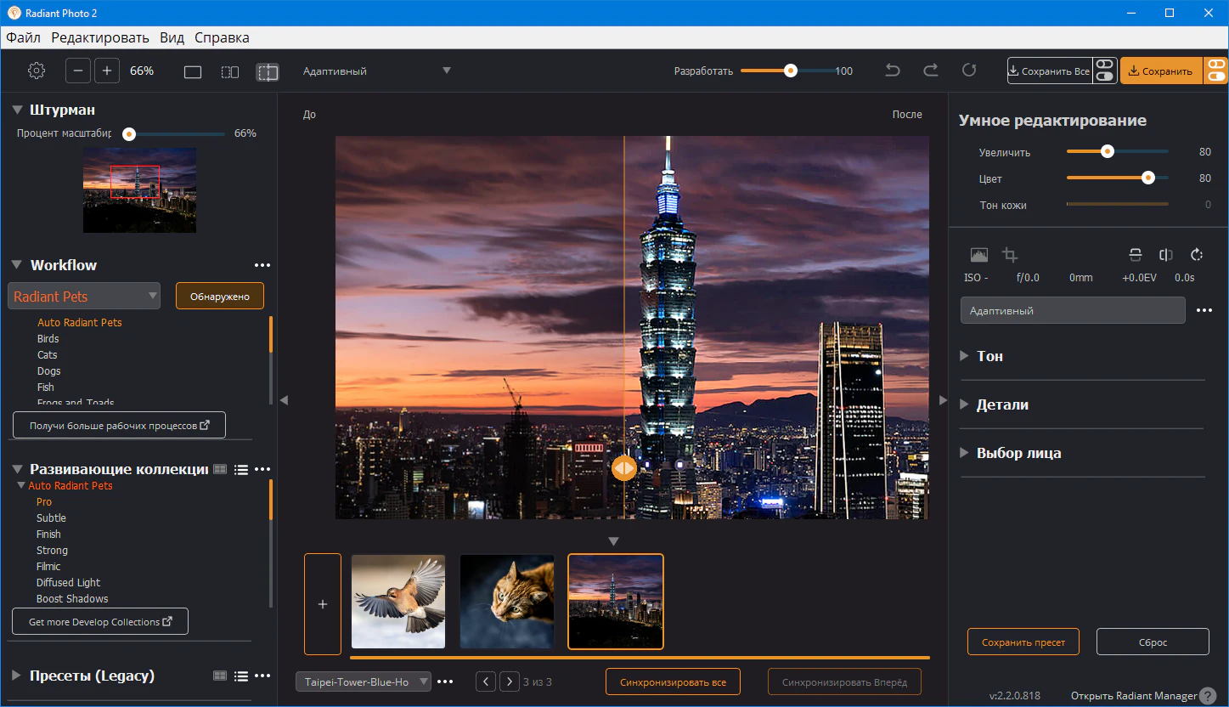Select the crop tool icon
Image resolution: width=1229 pixels, height=707 pixels.
coord(1010,255)
